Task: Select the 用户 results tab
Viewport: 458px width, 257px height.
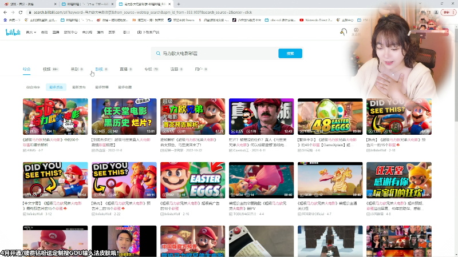Action: [202, 69]
